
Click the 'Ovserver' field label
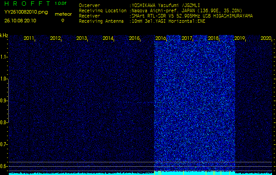[90, 5]
